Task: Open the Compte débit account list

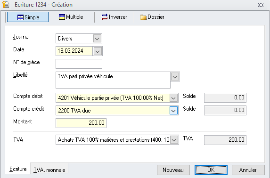Action: coord(173,98)
